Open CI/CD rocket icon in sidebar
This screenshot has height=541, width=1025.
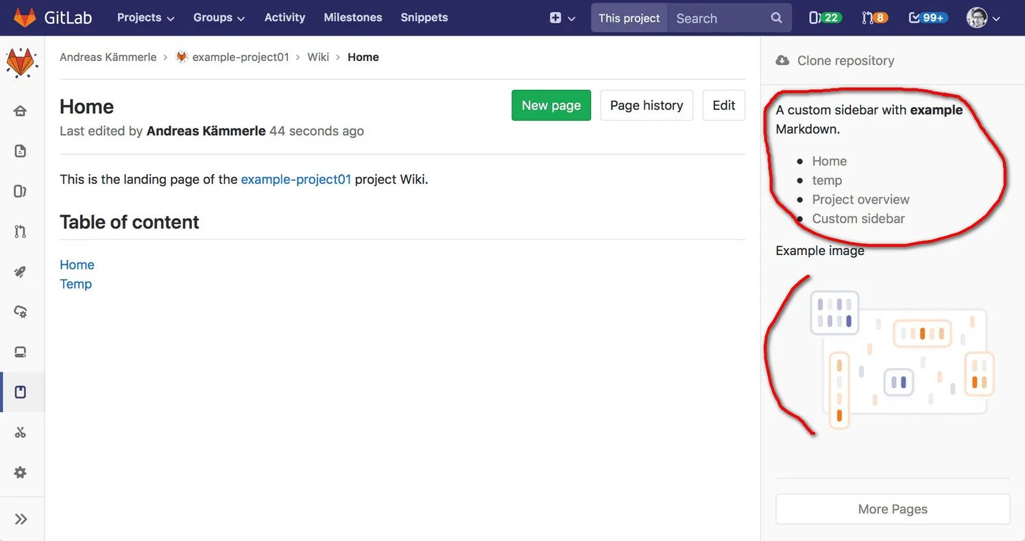click(x=21, y=272)
